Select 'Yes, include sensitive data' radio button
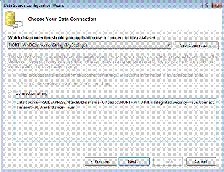The height and width of the screenshot is (172, 224). point(16,84)
